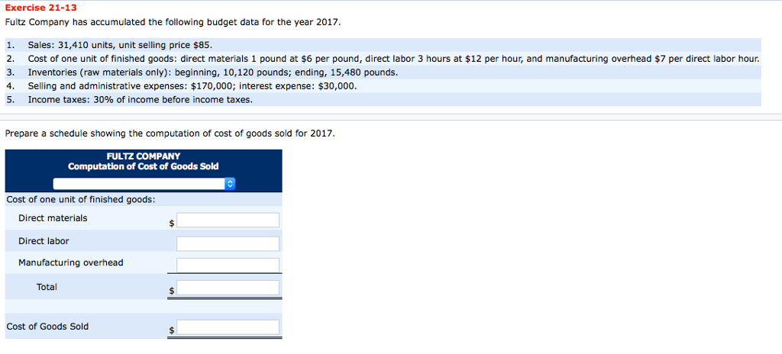
Task: Click the Manufacturing overhead amount field
Action: [228, 265]
